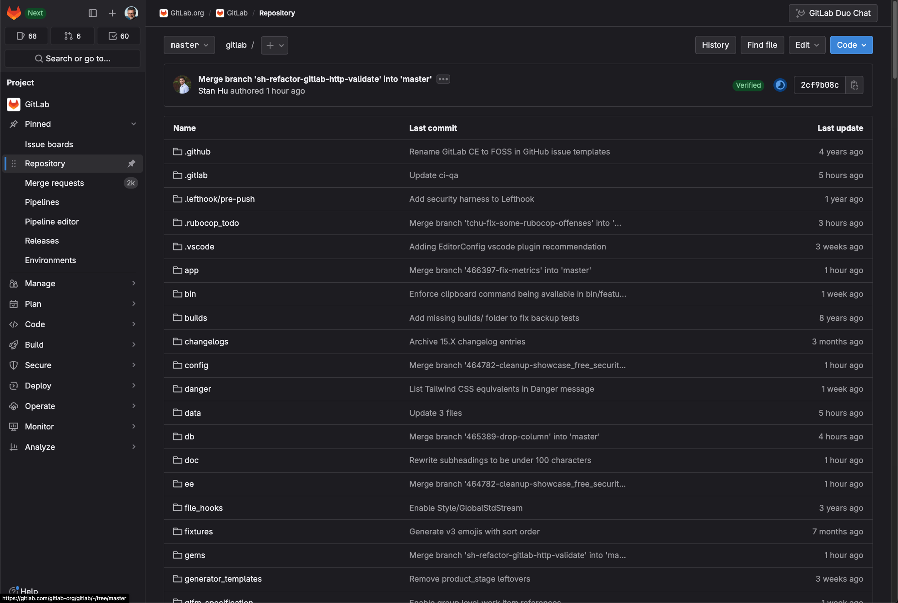
Task: Click the create new plus icon
Action: pyautogui.click(x=112, y=13)
